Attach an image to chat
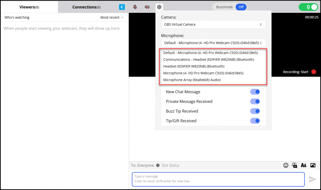321x190 pixels. (313, 165)
